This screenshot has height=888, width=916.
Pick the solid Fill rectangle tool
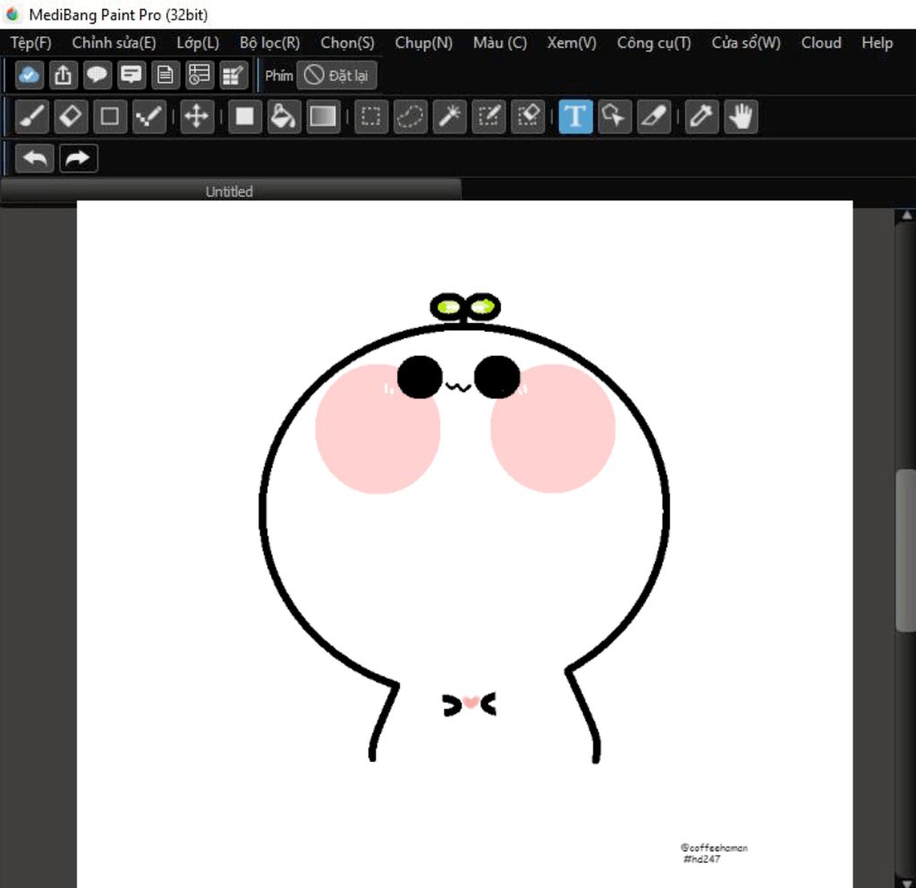coord(245,117)
